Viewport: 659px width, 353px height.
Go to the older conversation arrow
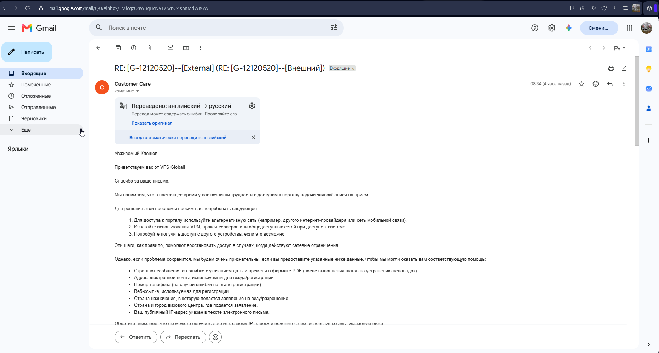click(604, 48)
